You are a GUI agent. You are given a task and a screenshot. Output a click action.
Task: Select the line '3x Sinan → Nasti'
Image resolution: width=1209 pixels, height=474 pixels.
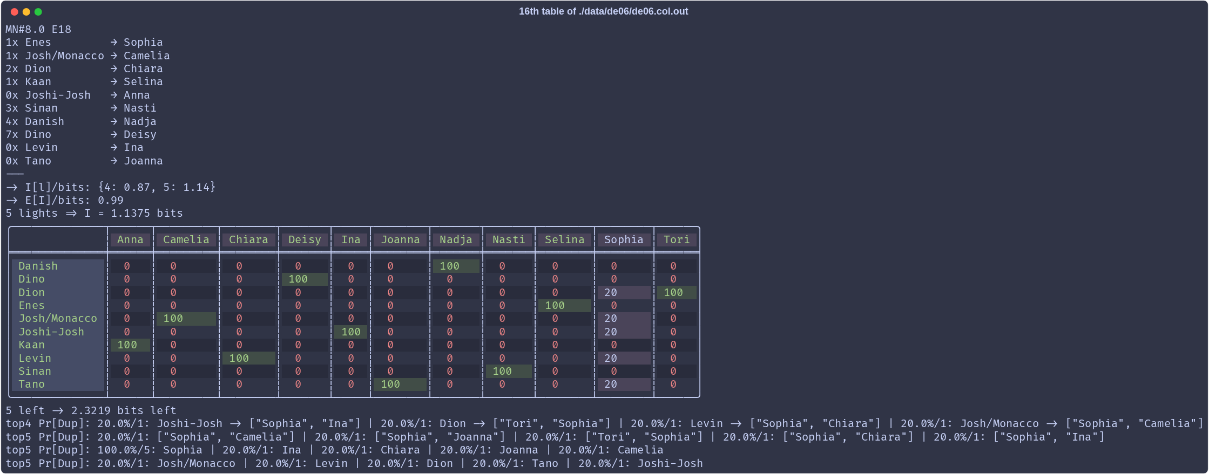click(81, 108)
